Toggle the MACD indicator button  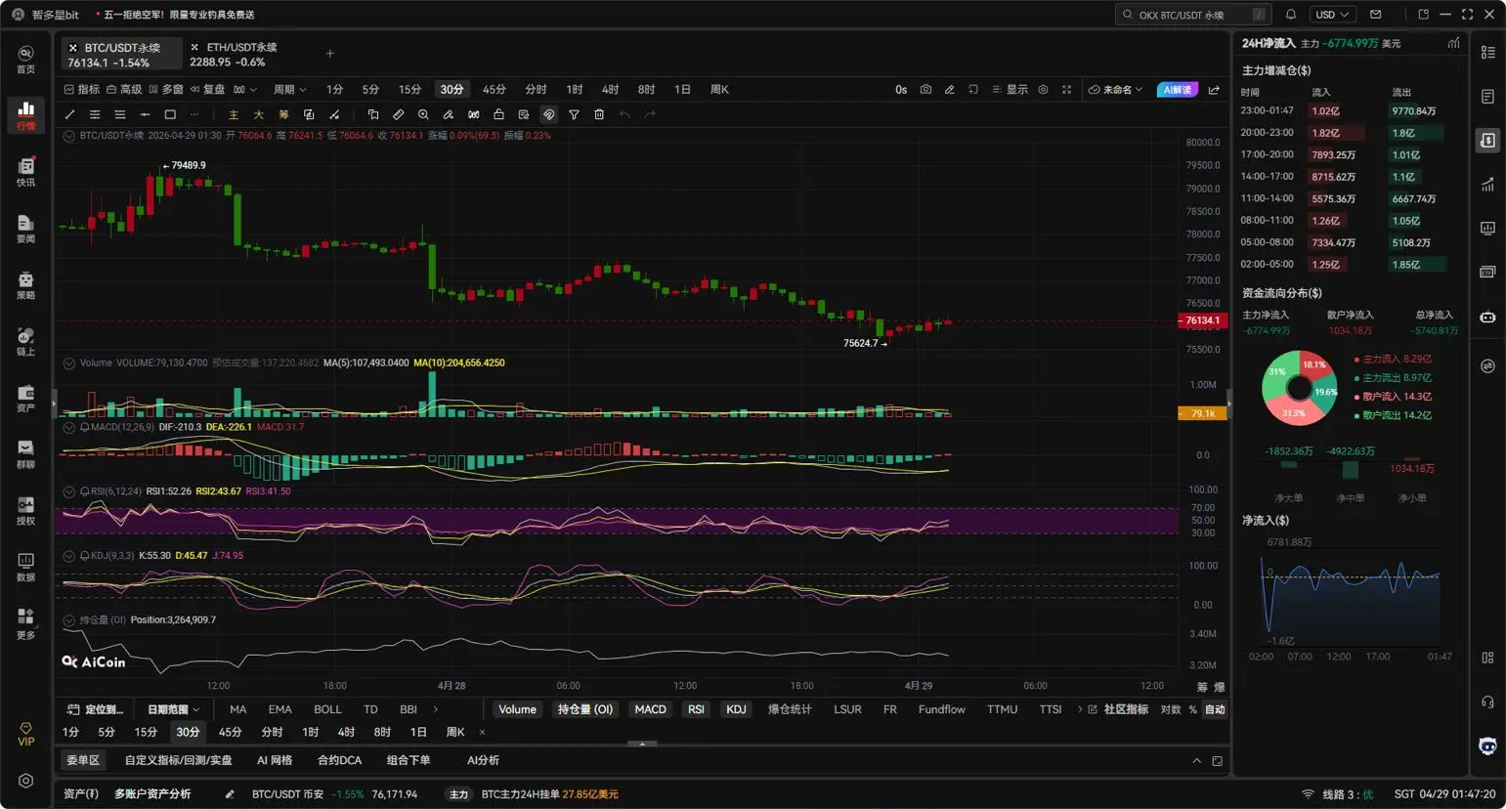coord(650,709)
